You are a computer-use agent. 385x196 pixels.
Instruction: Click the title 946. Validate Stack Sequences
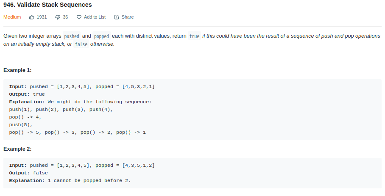click(47, 5)
